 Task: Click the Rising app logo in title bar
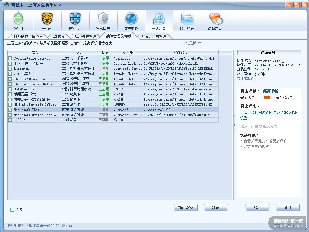[x=7, y=5]
